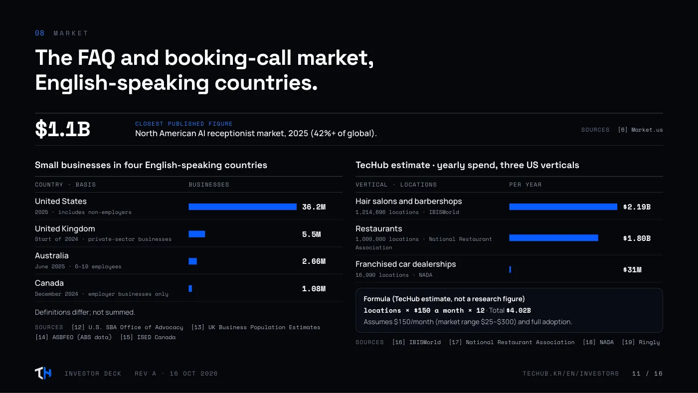This screenshot has width=698, height=393.
Task: Open source [12] U.S. SBA Office of Advocacy
Action: [x=128, y=327]
